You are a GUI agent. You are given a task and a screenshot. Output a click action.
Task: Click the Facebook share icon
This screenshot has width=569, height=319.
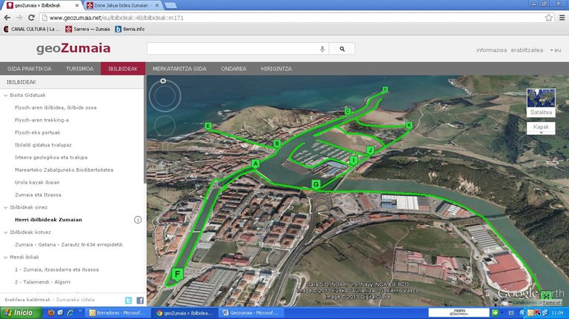(x=140, y=300)
